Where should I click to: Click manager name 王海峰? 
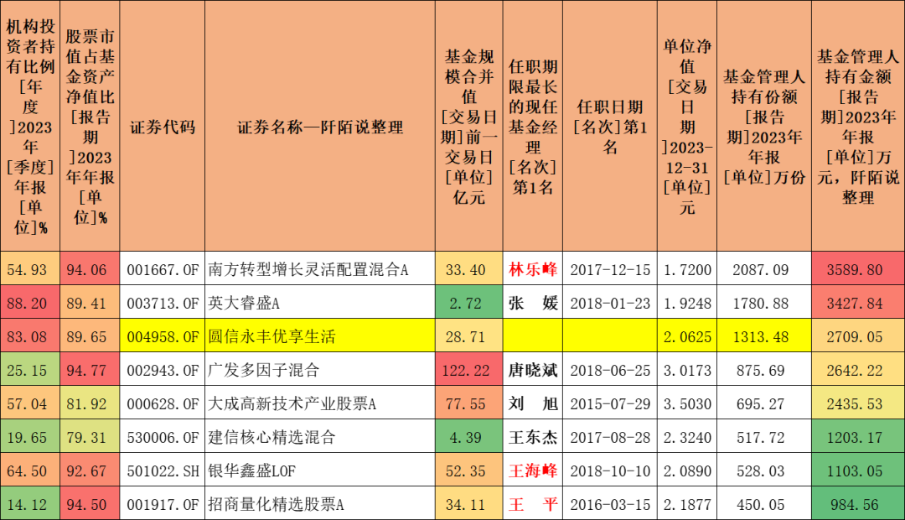coord(533,471)
